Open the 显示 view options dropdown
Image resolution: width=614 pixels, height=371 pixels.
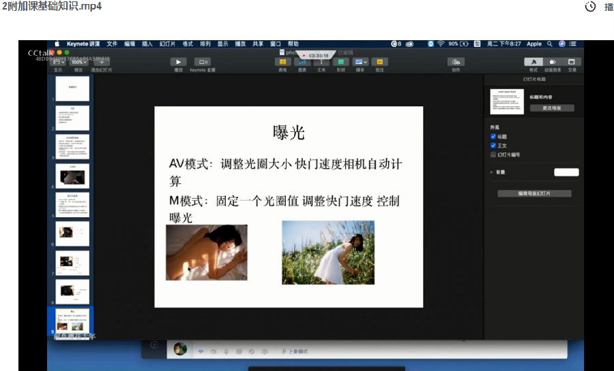click(59, 62)
